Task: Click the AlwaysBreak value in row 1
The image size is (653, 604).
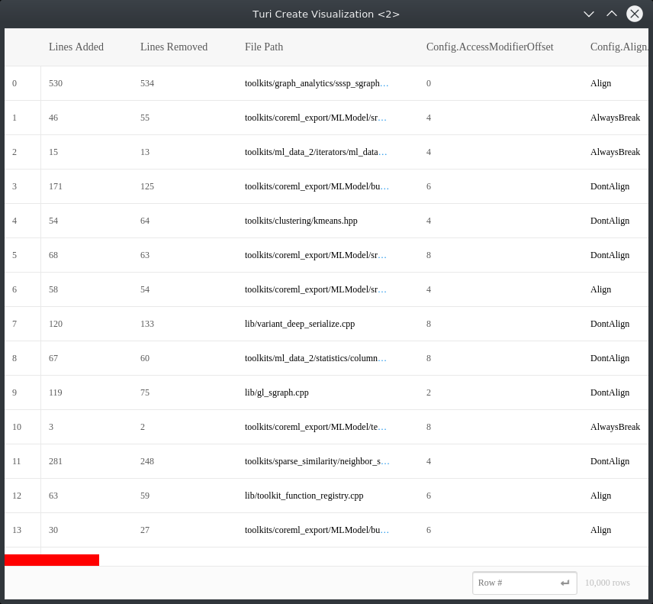Action: pos(615,118)
